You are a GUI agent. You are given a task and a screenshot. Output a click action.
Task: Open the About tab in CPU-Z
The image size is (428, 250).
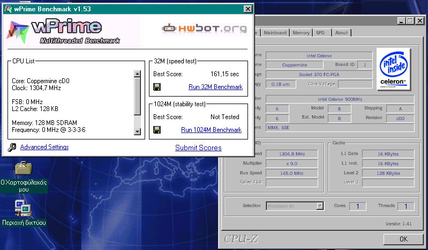point(341,33)
